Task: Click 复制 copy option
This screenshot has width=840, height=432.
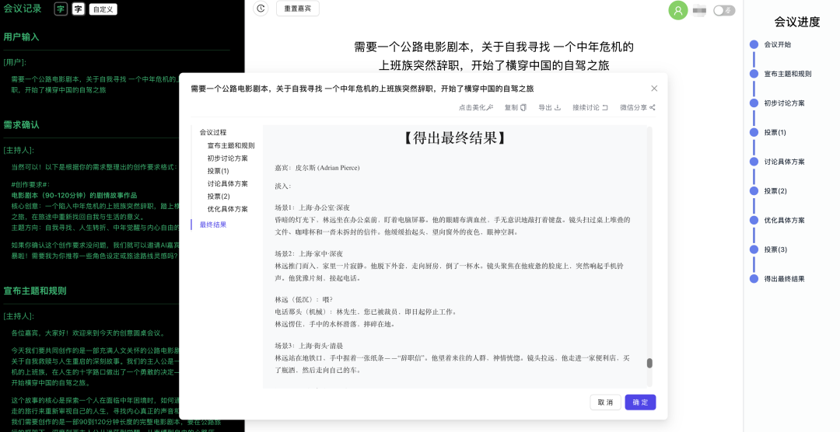Action: tap(516, 107)
